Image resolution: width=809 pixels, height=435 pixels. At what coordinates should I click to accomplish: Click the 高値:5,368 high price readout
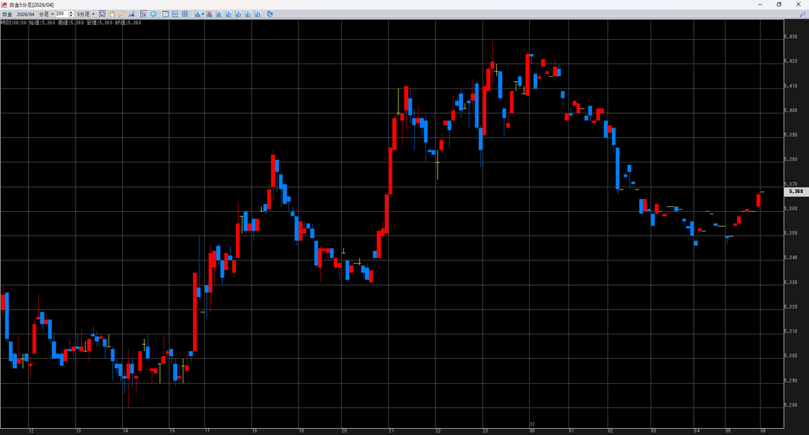(x=71, y=22)
